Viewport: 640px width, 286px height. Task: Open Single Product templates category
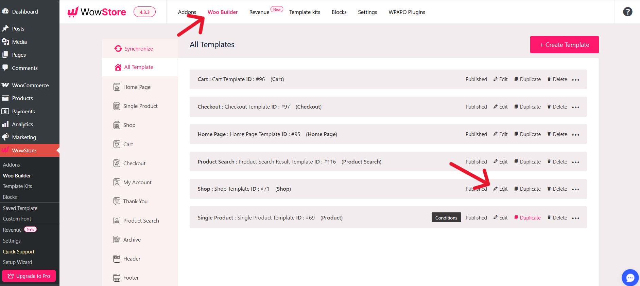(x=135, y=106)
